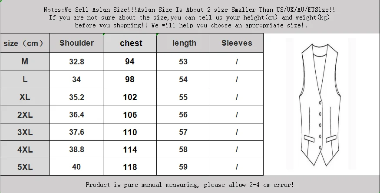
Task: Click the length column header
Action: click(x=183, y=43)
